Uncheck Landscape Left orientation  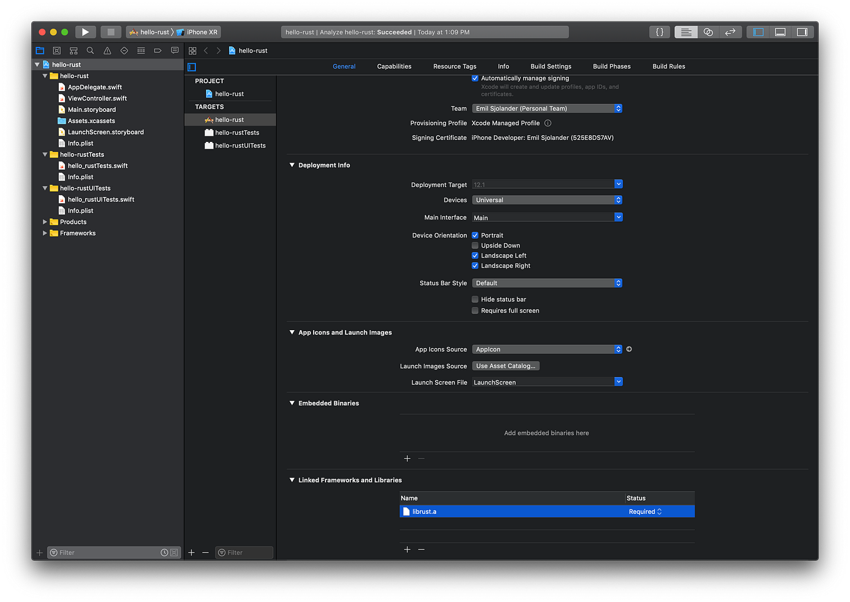pos(475,256)
